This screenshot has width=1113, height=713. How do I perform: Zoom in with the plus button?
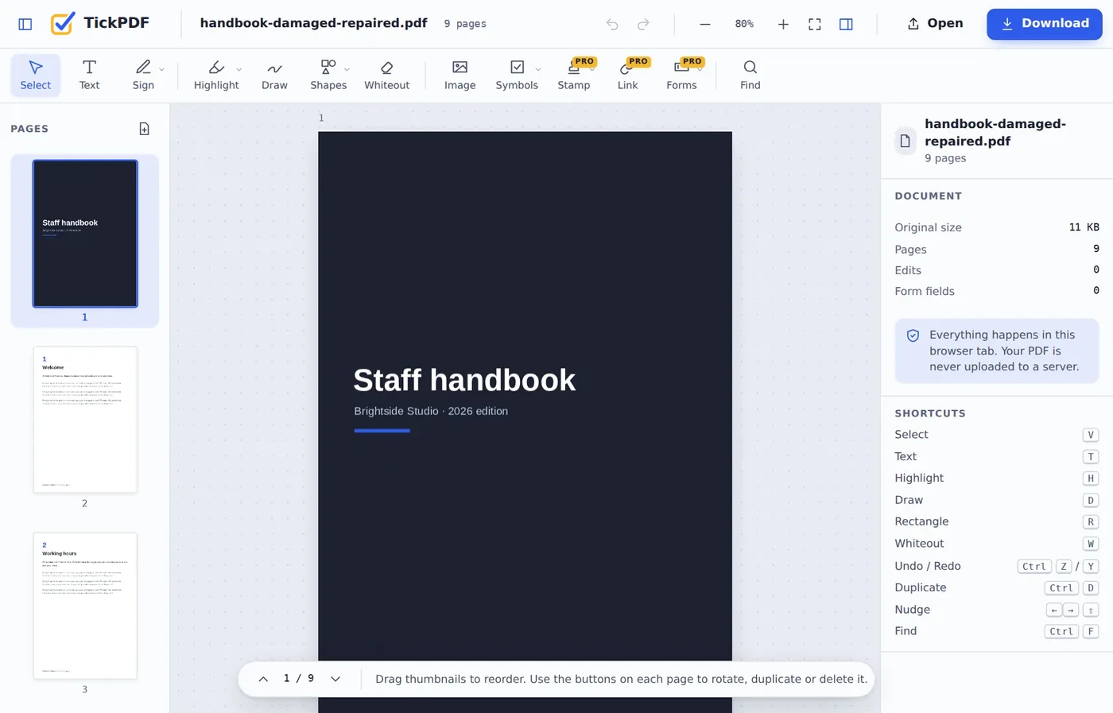click(x=783, y=24)
